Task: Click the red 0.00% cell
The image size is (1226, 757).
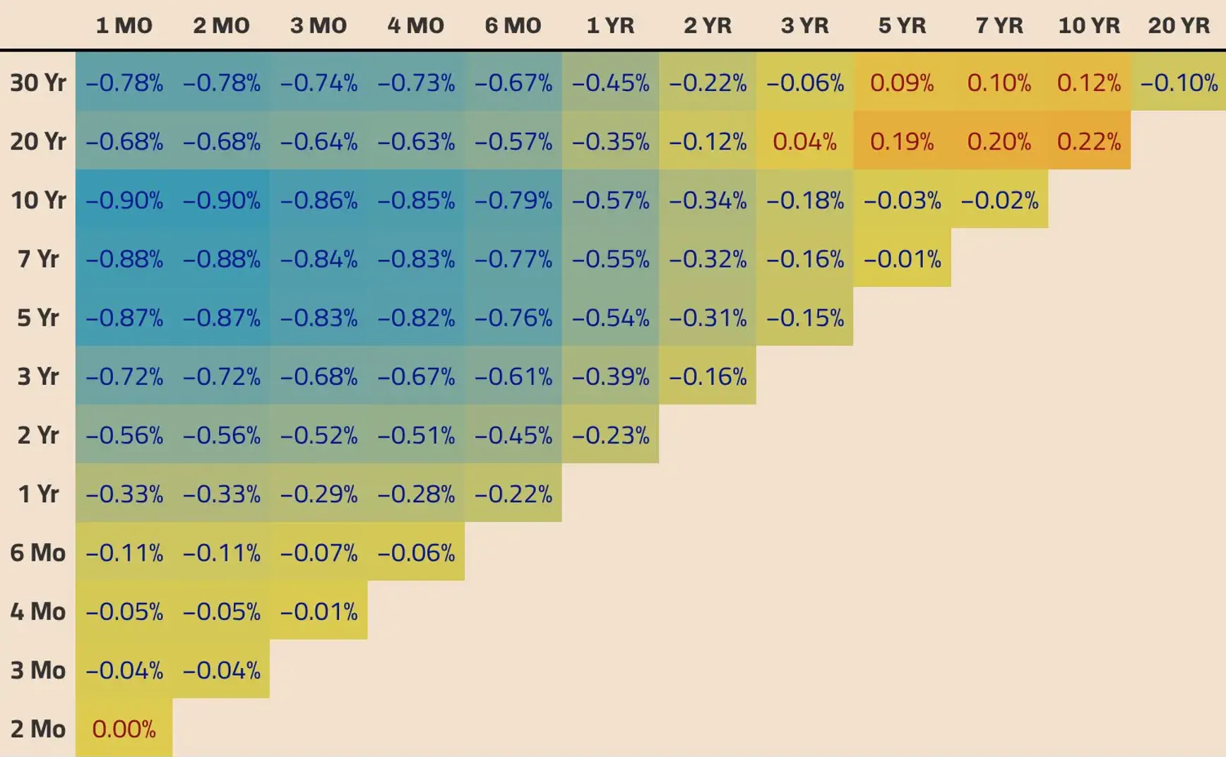Action: click(x=124, y=728)
